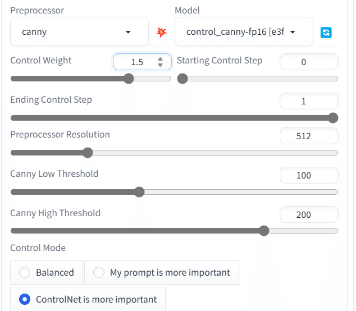Select My prompt is more important
Screen dimensions: 356x311
[162, 272]
